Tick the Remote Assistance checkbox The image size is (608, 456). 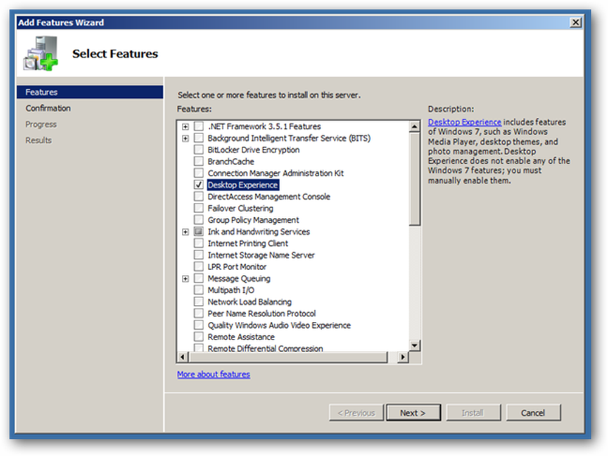coord(199,336)
